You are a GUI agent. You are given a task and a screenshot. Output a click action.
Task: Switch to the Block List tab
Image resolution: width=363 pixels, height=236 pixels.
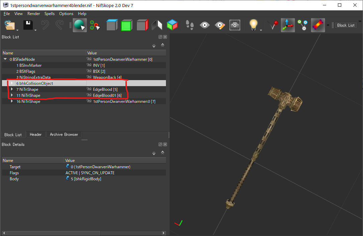(13, 135)
